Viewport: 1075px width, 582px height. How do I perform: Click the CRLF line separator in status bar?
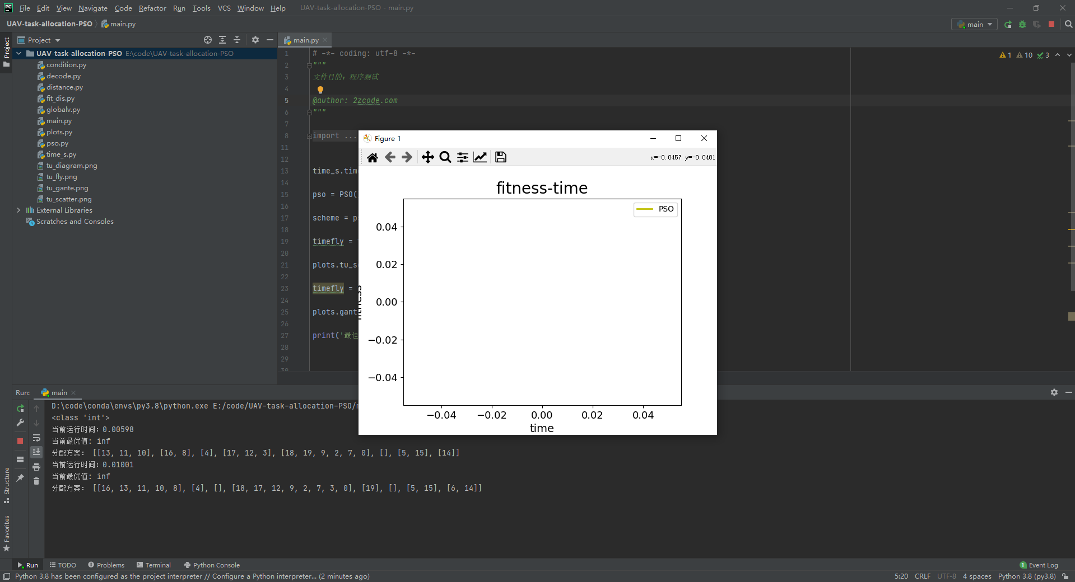click(x=922, y=576)
